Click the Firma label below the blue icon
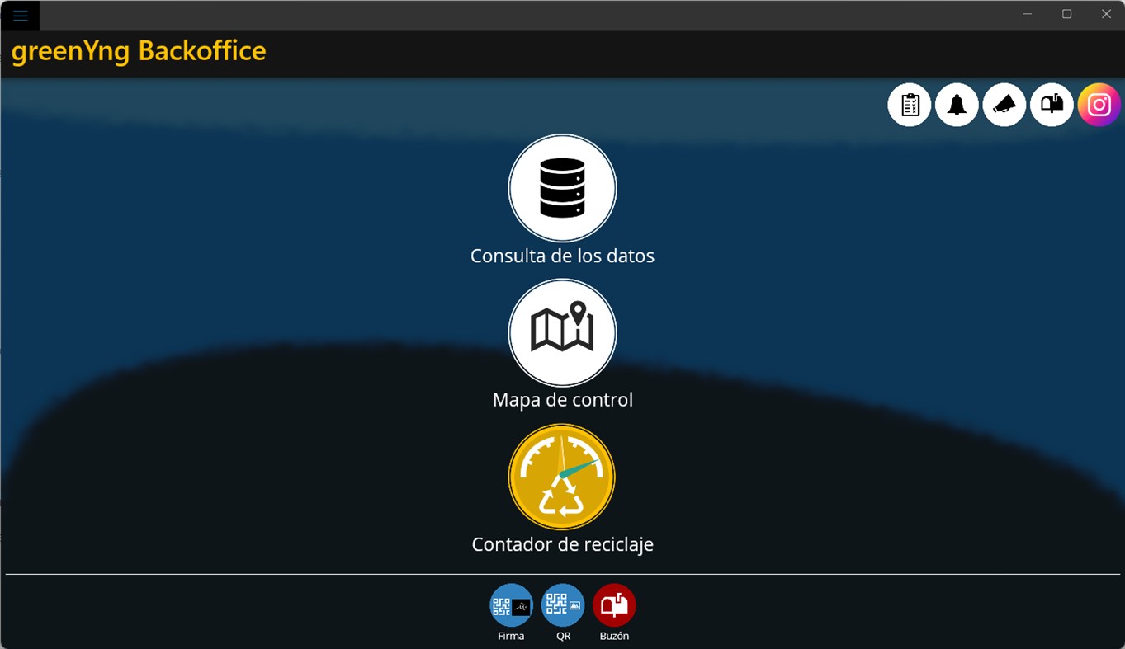 510,636
